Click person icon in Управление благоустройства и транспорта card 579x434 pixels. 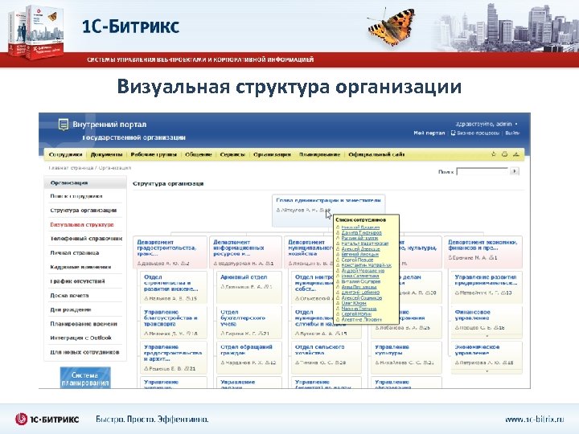click(x=146, y=334)
